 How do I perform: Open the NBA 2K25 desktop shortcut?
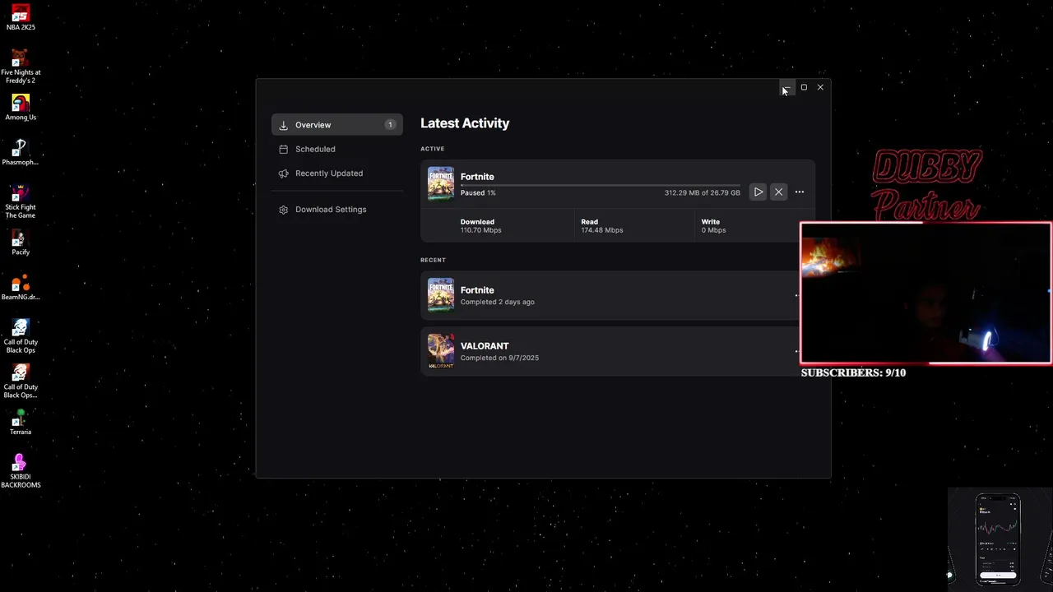[21, 17]
